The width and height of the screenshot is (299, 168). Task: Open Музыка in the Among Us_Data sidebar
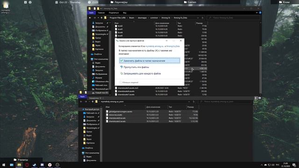pos(99,78)
